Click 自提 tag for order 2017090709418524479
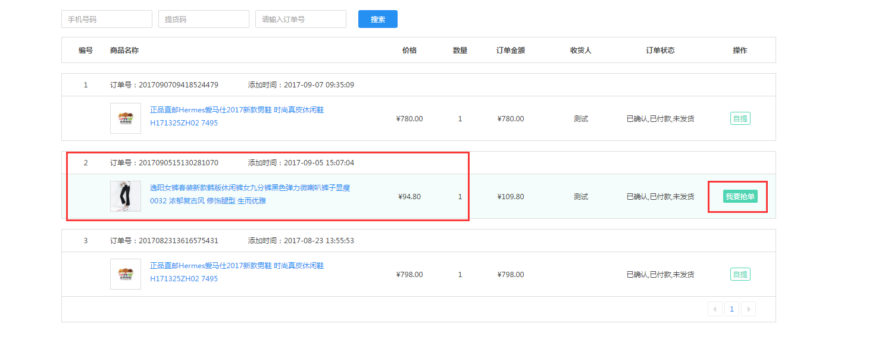The width and height of the screenshot is (894, 358). point(740,118)
